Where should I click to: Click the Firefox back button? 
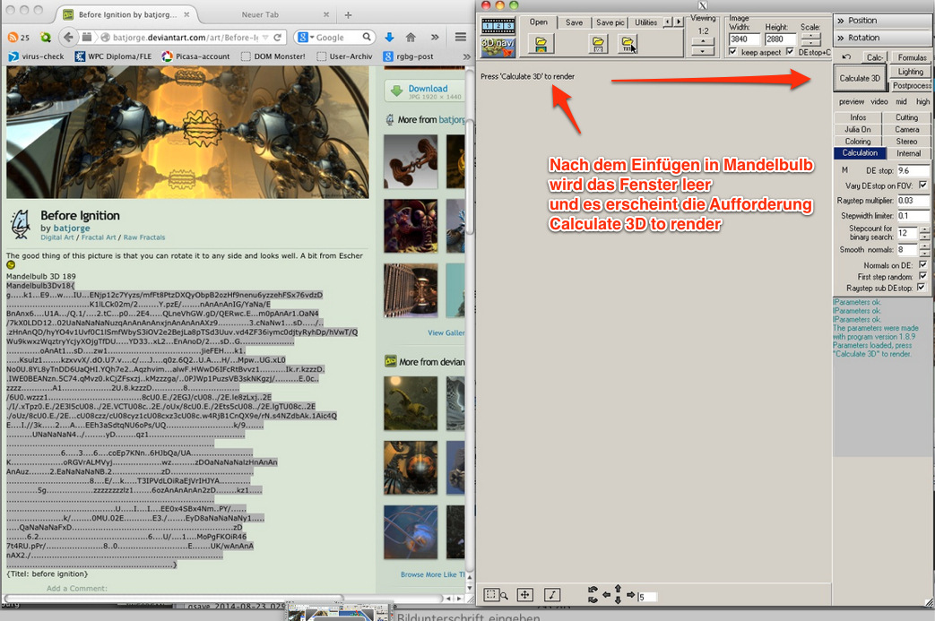coord(68,37)
